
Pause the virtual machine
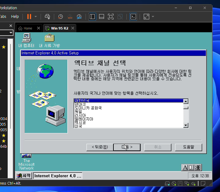29,17
